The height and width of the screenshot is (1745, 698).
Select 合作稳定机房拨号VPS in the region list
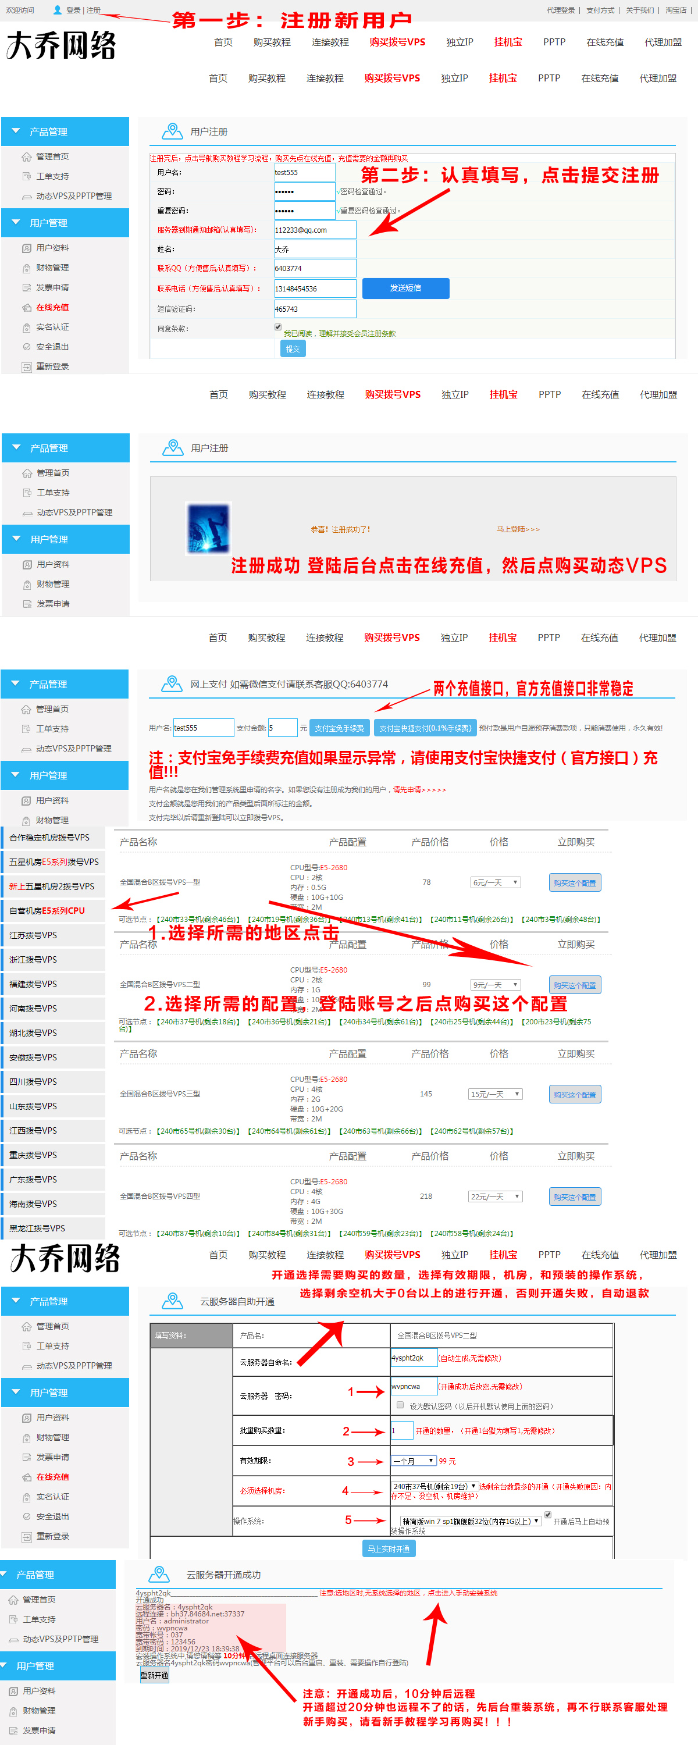[54, 837]
